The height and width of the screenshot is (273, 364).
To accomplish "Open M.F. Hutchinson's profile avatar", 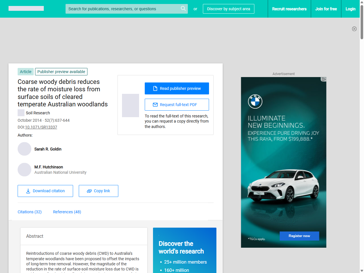I will pyautogui.click(x=24, y=169).
